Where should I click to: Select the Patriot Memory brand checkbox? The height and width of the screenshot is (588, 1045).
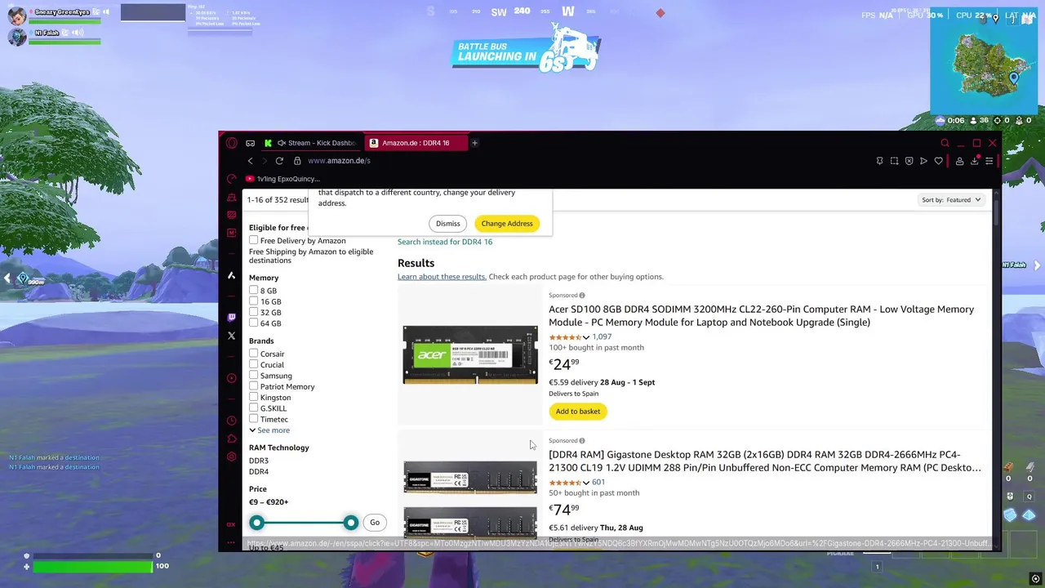click(x=254, y=386)
